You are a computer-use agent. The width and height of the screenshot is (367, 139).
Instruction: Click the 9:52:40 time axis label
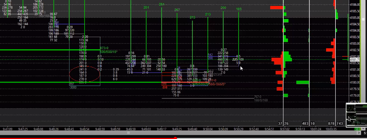[254, 129]
